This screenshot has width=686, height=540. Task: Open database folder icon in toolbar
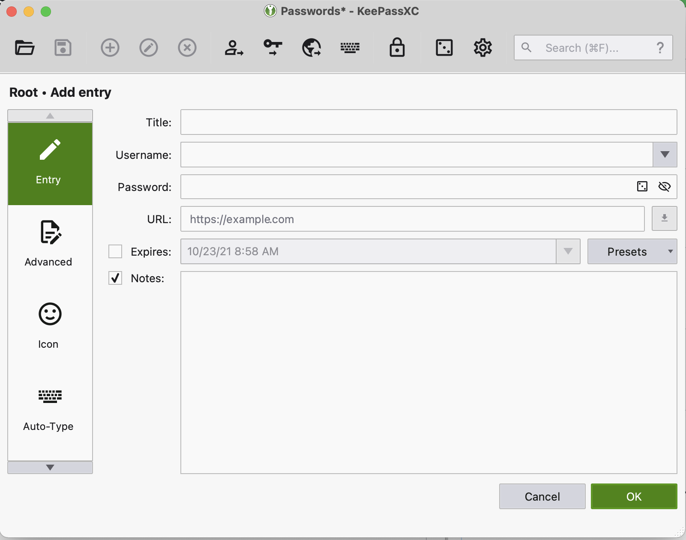pos(24,48)
